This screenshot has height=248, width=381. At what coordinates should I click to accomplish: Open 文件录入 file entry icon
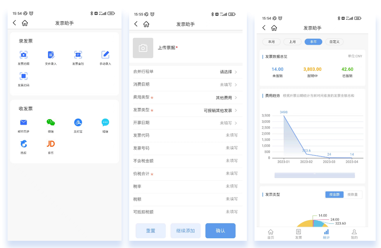point(51,55)
